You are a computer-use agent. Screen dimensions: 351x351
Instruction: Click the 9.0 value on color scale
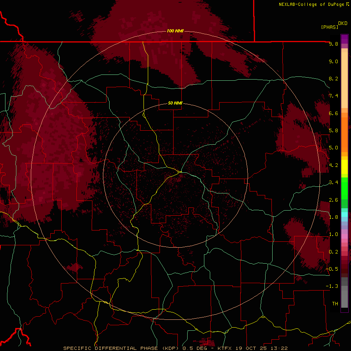click(333, 61)
